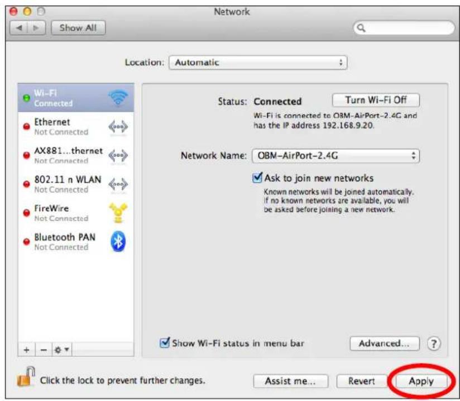
Task: Click the Network window title
Action: [232, 12]
